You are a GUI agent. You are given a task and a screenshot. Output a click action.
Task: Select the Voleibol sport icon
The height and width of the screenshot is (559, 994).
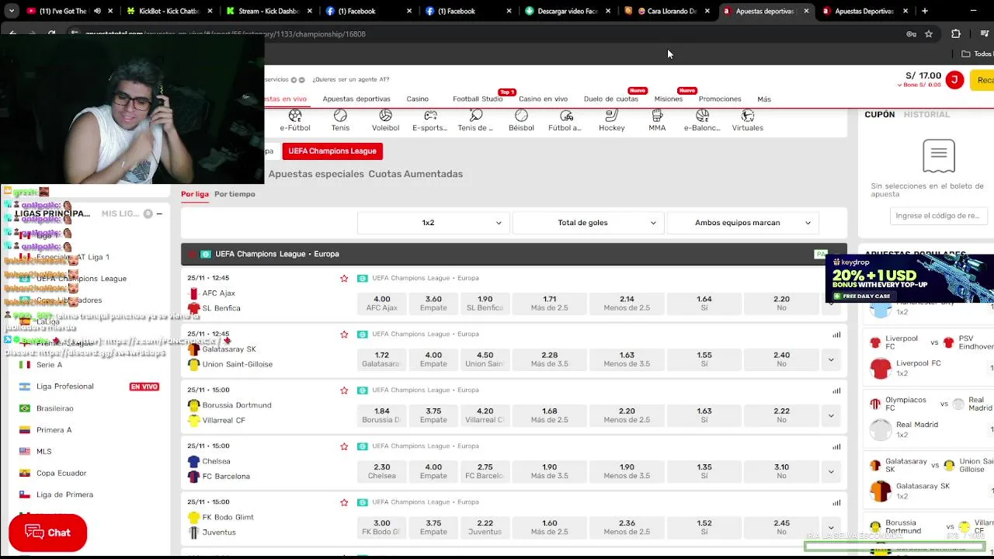[385, 120]
